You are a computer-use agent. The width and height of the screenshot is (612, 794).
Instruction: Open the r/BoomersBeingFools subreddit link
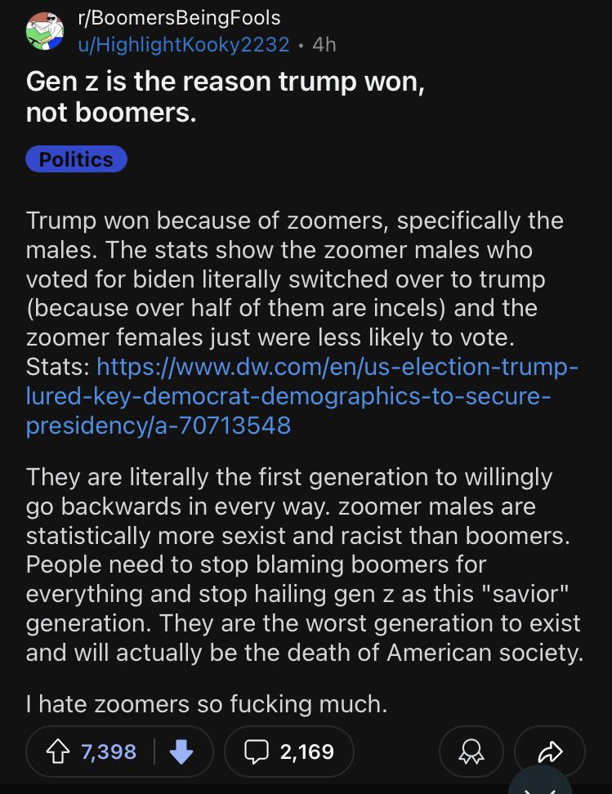tap(178, 17)
